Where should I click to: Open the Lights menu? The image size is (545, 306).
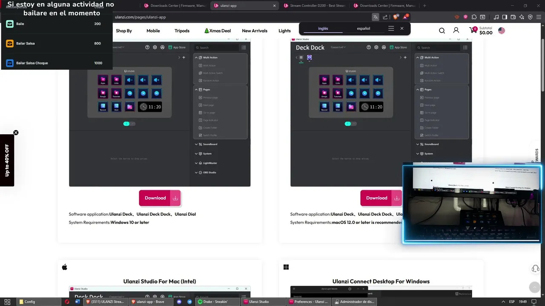pos(284,31)
